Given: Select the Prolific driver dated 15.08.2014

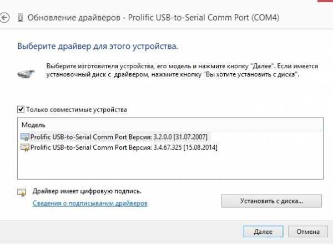Looking at the screenshot, I should point(123,147).
